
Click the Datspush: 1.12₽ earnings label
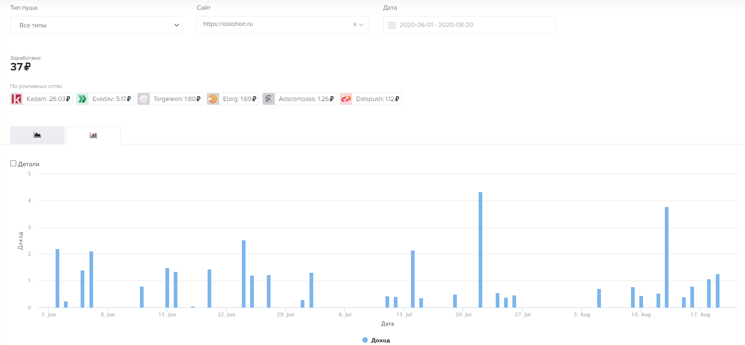click(378, 99)
